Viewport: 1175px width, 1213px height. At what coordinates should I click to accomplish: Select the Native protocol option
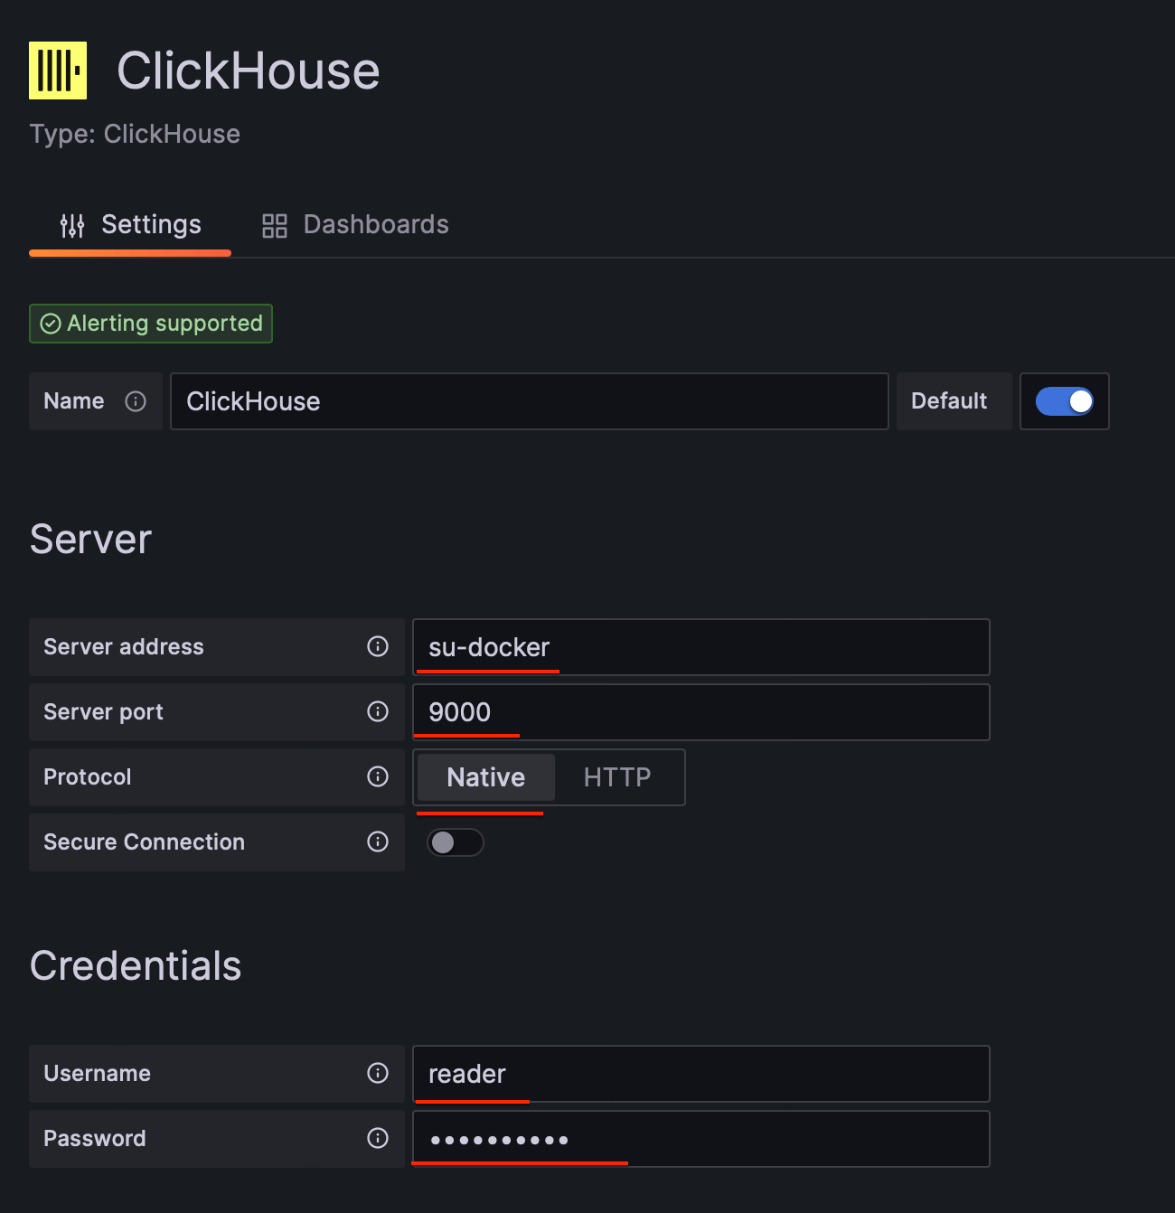point(485,777)
